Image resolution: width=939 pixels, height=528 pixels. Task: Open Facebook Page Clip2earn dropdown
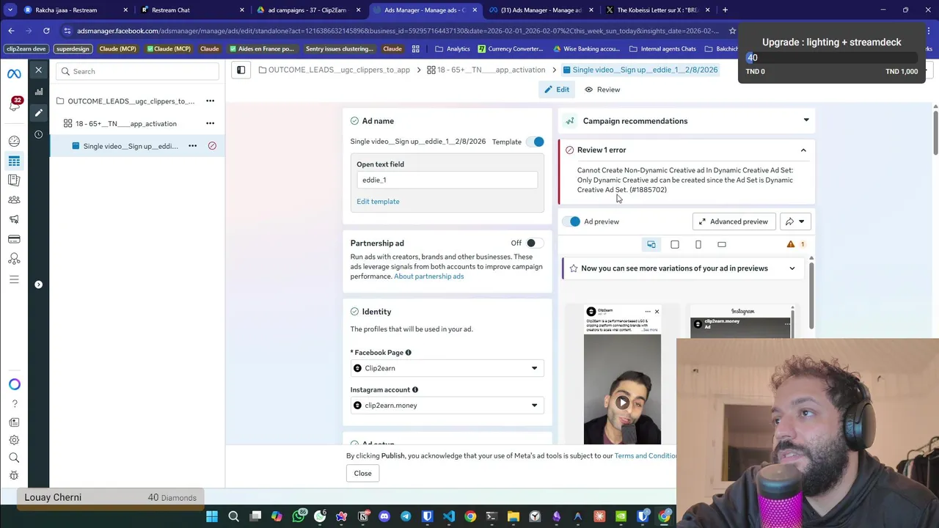pyautogui.click(x=447, y=368)
